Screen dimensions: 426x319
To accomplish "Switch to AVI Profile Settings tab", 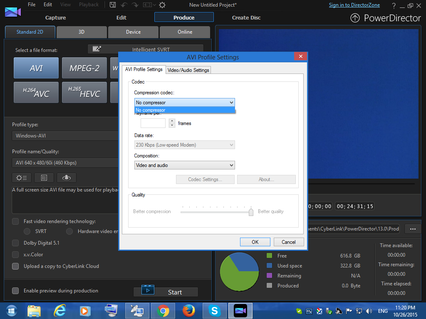I will coord(144,69).
